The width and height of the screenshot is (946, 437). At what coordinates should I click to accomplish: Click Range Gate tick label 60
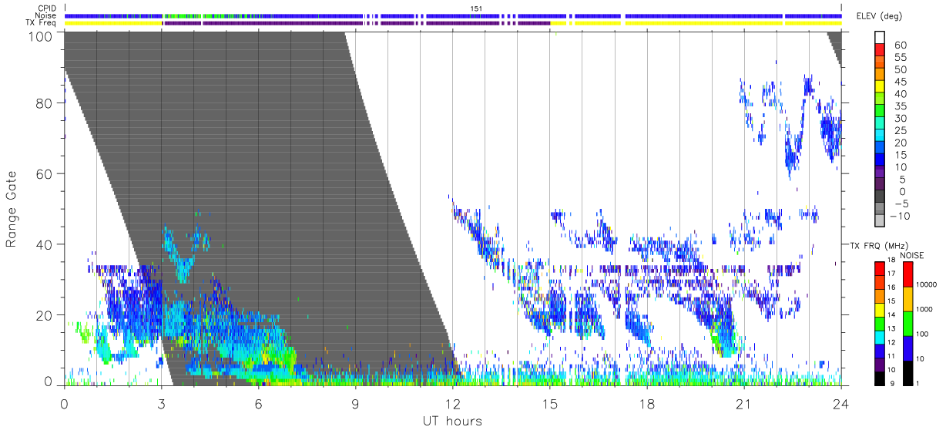[x=45, y=173]
